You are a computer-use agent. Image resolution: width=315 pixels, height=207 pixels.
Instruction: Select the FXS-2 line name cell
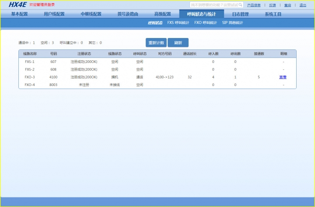[30, 69]
